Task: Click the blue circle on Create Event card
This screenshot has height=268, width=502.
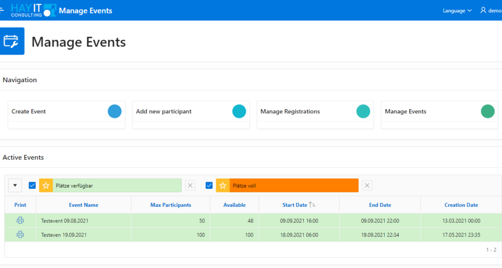Action: (115, 111)
